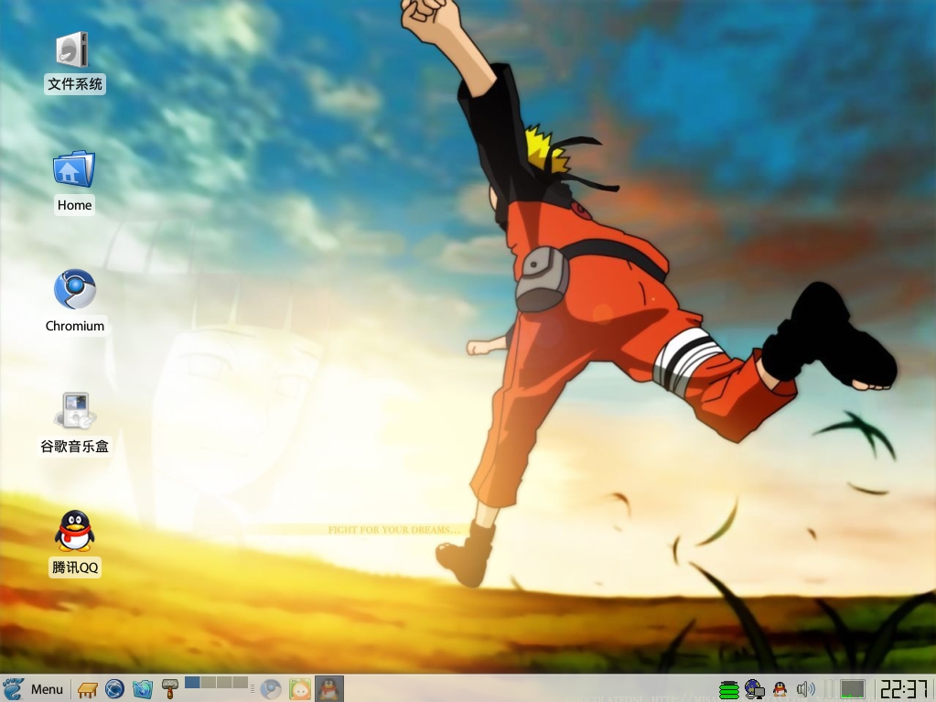The image size is (936, 702).
Task: Open the 文件系统 file system desktop icon
Action: coord(74,61)
